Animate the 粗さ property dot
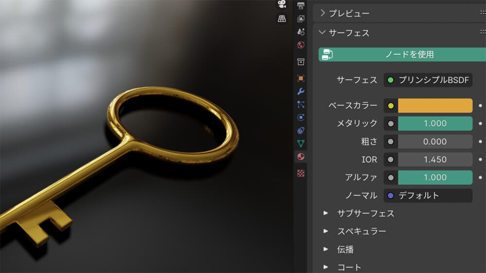486x273 pixels. click(480, 142)
